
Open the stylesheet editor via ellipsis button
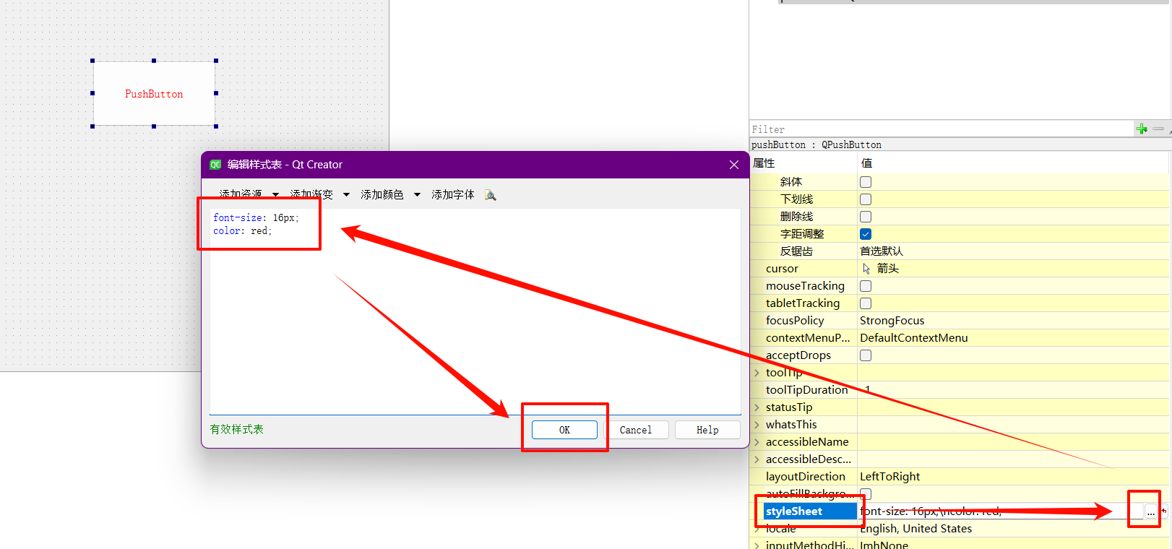tap(1150, 511)
